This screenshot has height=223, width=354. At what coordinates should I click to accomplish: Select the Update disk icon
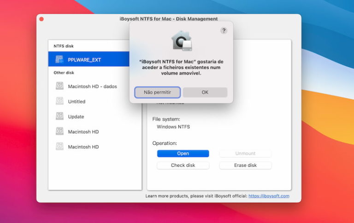[59, 116]
